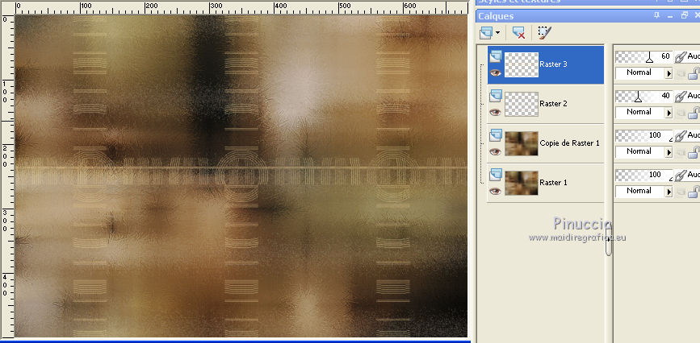Click the new raster layer icon
Viewport: 700px width, 343px height.
pyautogui.click(x=486, y=32)
